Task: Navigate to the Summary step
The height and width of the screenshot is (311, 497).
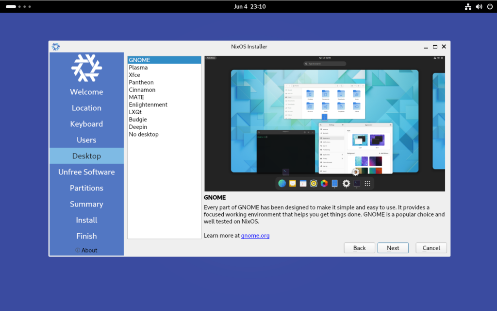Action: coord(86,204)
